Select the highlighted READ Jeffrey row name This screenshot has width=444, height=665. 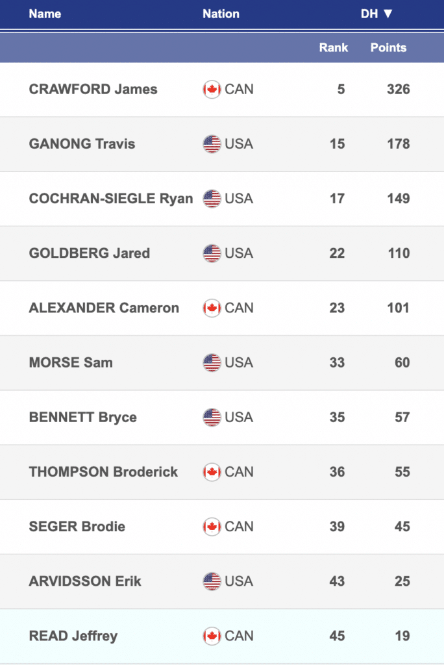pyautogui.click(x=73, y=636)
